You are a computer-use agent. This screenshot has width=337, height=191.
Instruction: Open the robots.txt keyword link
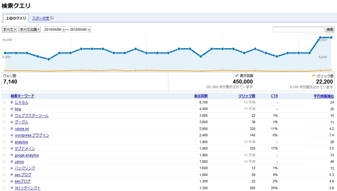22,129
